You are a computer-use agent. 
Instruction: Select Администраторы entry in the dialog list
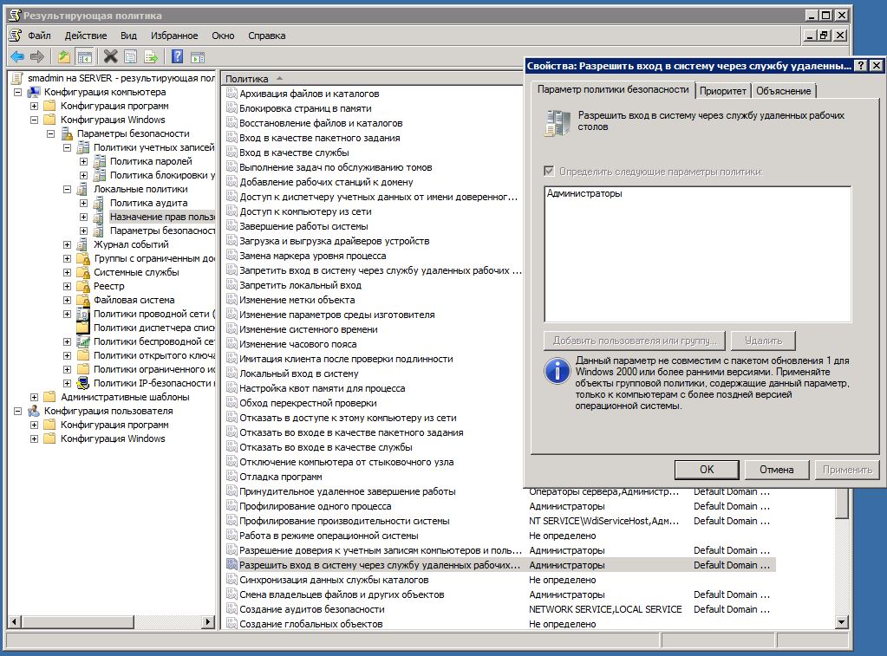coord(584,193)
